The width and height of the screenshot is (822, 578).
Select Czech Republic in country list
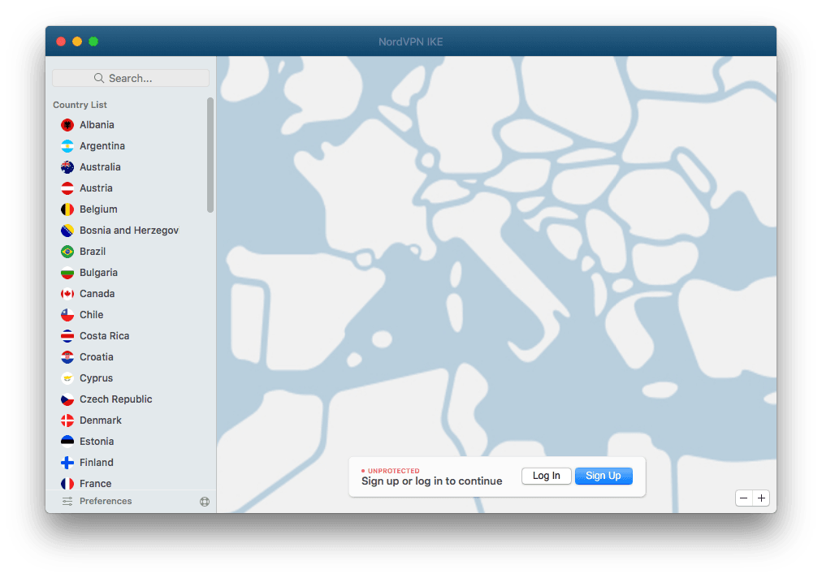pyautogui.click(x=115, y=399)
